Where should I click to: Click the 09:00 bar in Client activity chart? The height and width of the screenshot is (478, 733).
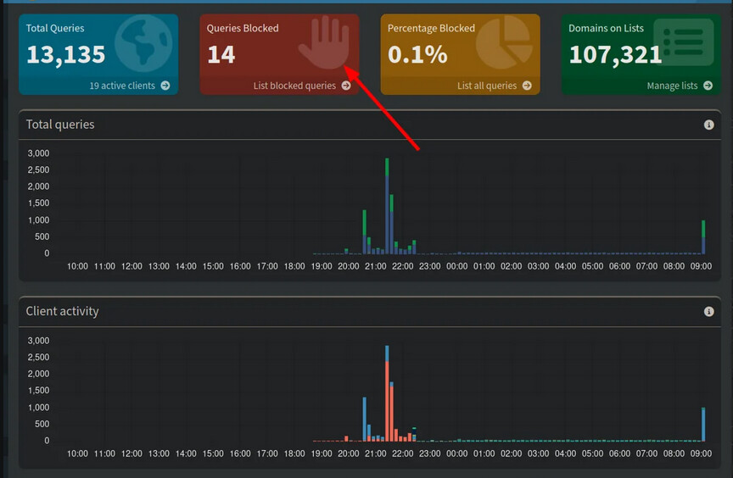703,425
